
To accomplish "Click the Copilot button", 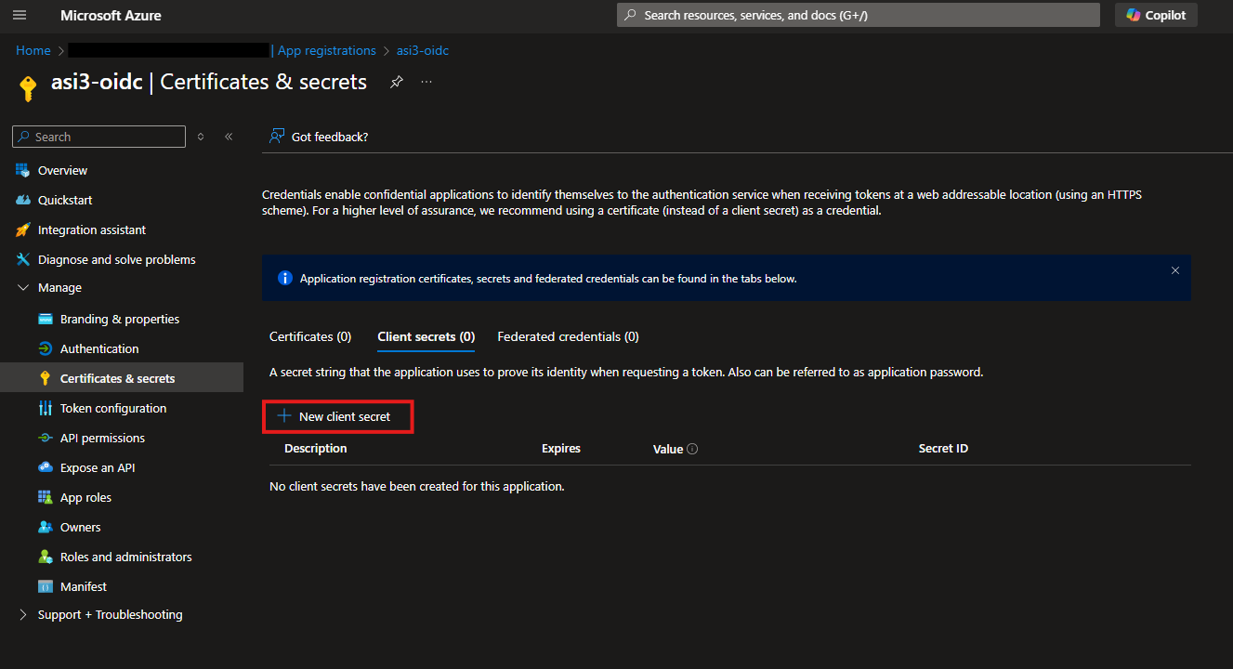I will 1156,15.
